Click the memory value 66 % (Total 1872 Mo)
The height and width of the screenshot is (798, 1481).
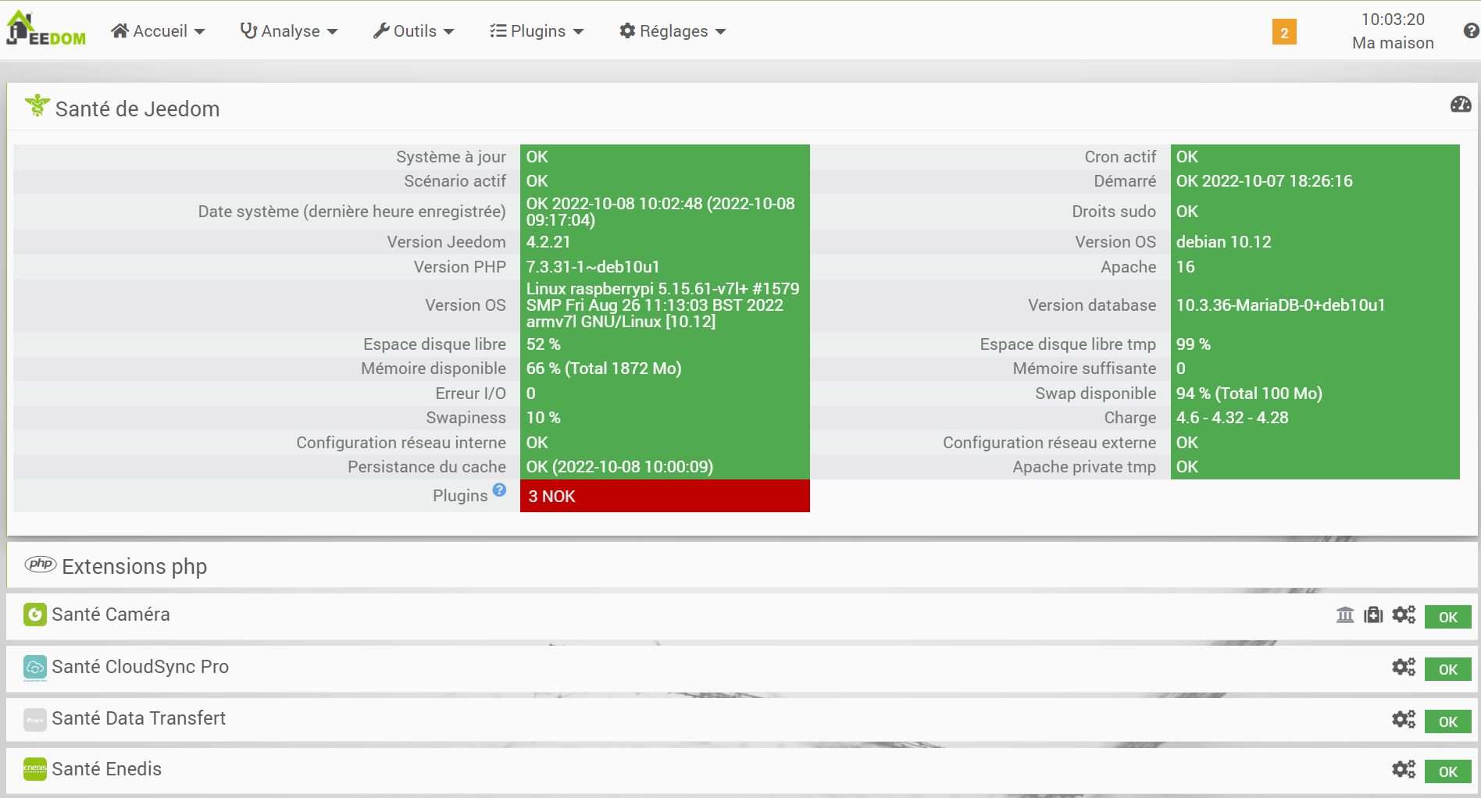(x=604, y=369)
